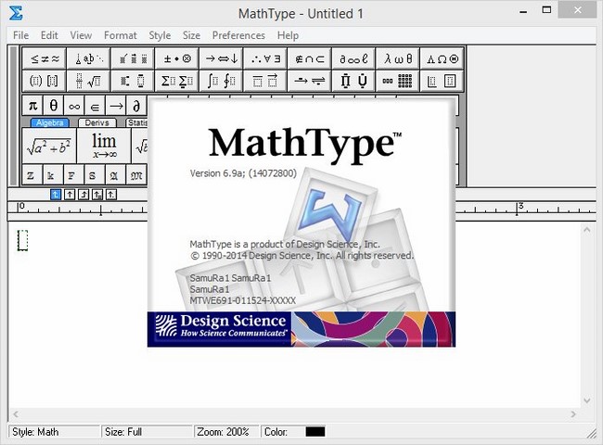Screen dimensions: 603x445
Task: Insert the infinity symbol
Action: click(75, 106)
